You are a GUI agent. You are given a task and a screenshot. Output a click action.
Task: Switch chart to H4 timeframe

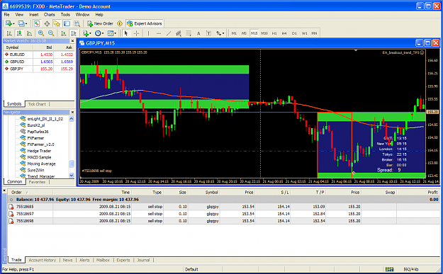pos(284,33)
